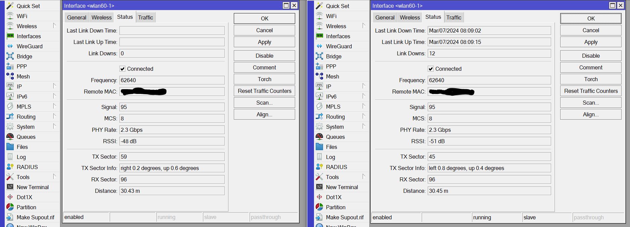
Task: Click the Bridge icon in the right window's sidebar
Action: coord(319,56)
